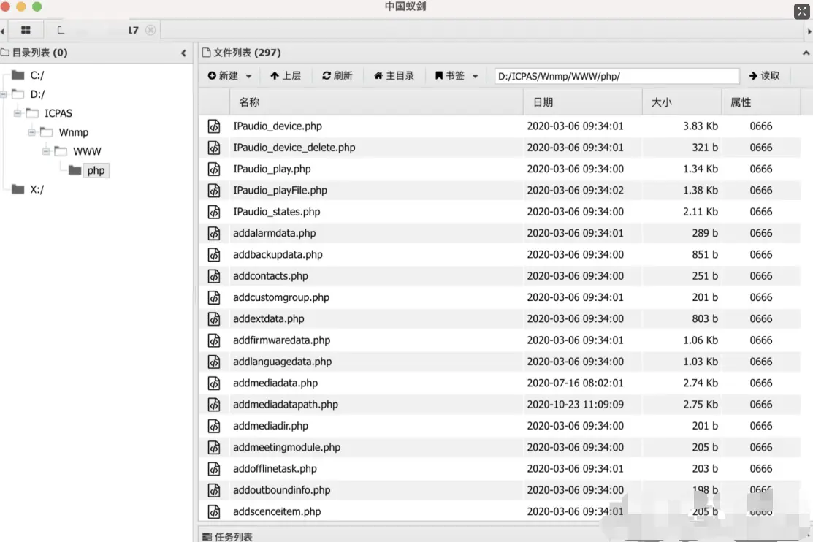Click file icon of IPaudio_device.php
This screenshot has height=542, width=813.
point(214,126)
